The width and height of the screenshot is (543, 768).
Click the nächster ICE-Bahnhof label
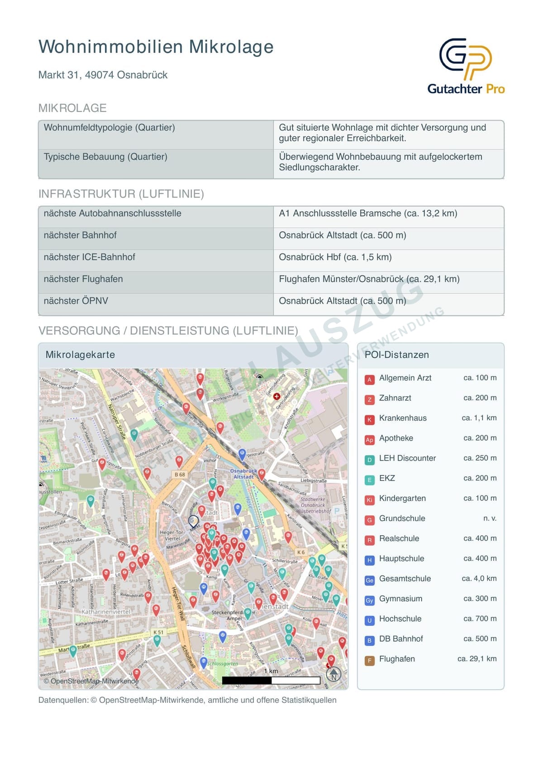(89, 257)
